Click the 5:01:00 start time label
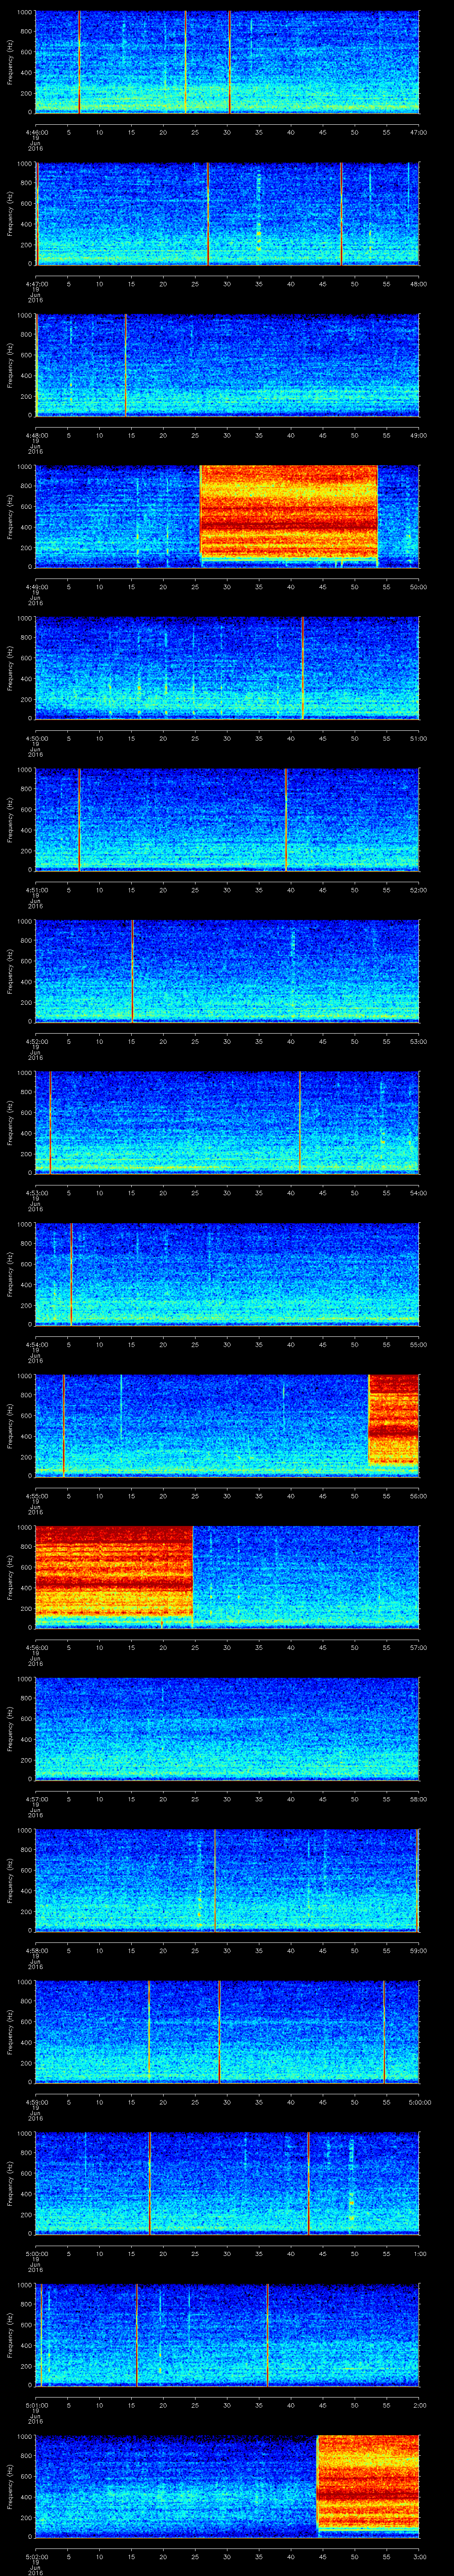 [36, 2404]
